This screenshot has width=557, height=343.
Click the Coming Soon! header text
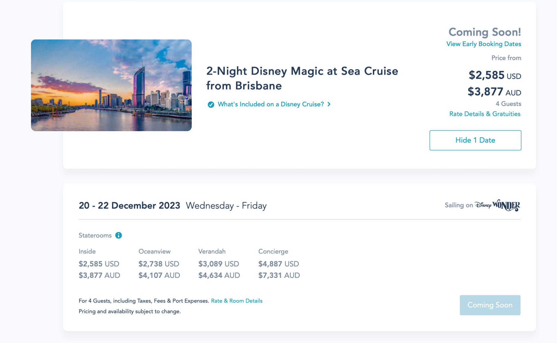(x=485, y=32)
